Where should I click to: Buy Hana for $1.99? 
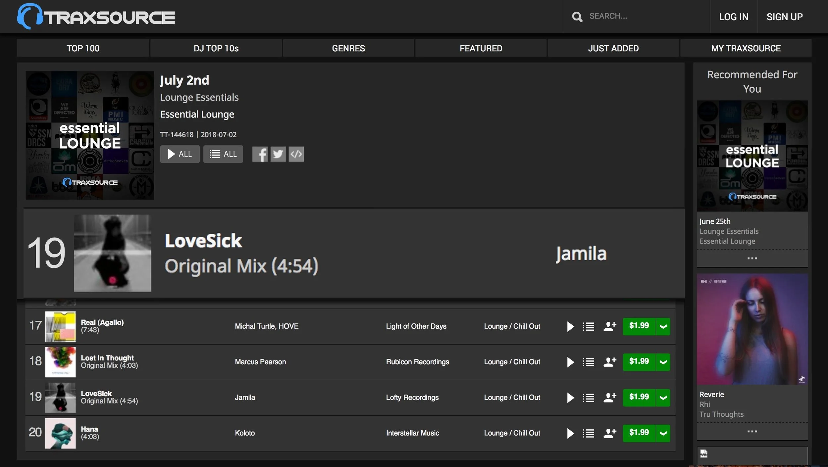pyautogui.click(x=639, y=433)
